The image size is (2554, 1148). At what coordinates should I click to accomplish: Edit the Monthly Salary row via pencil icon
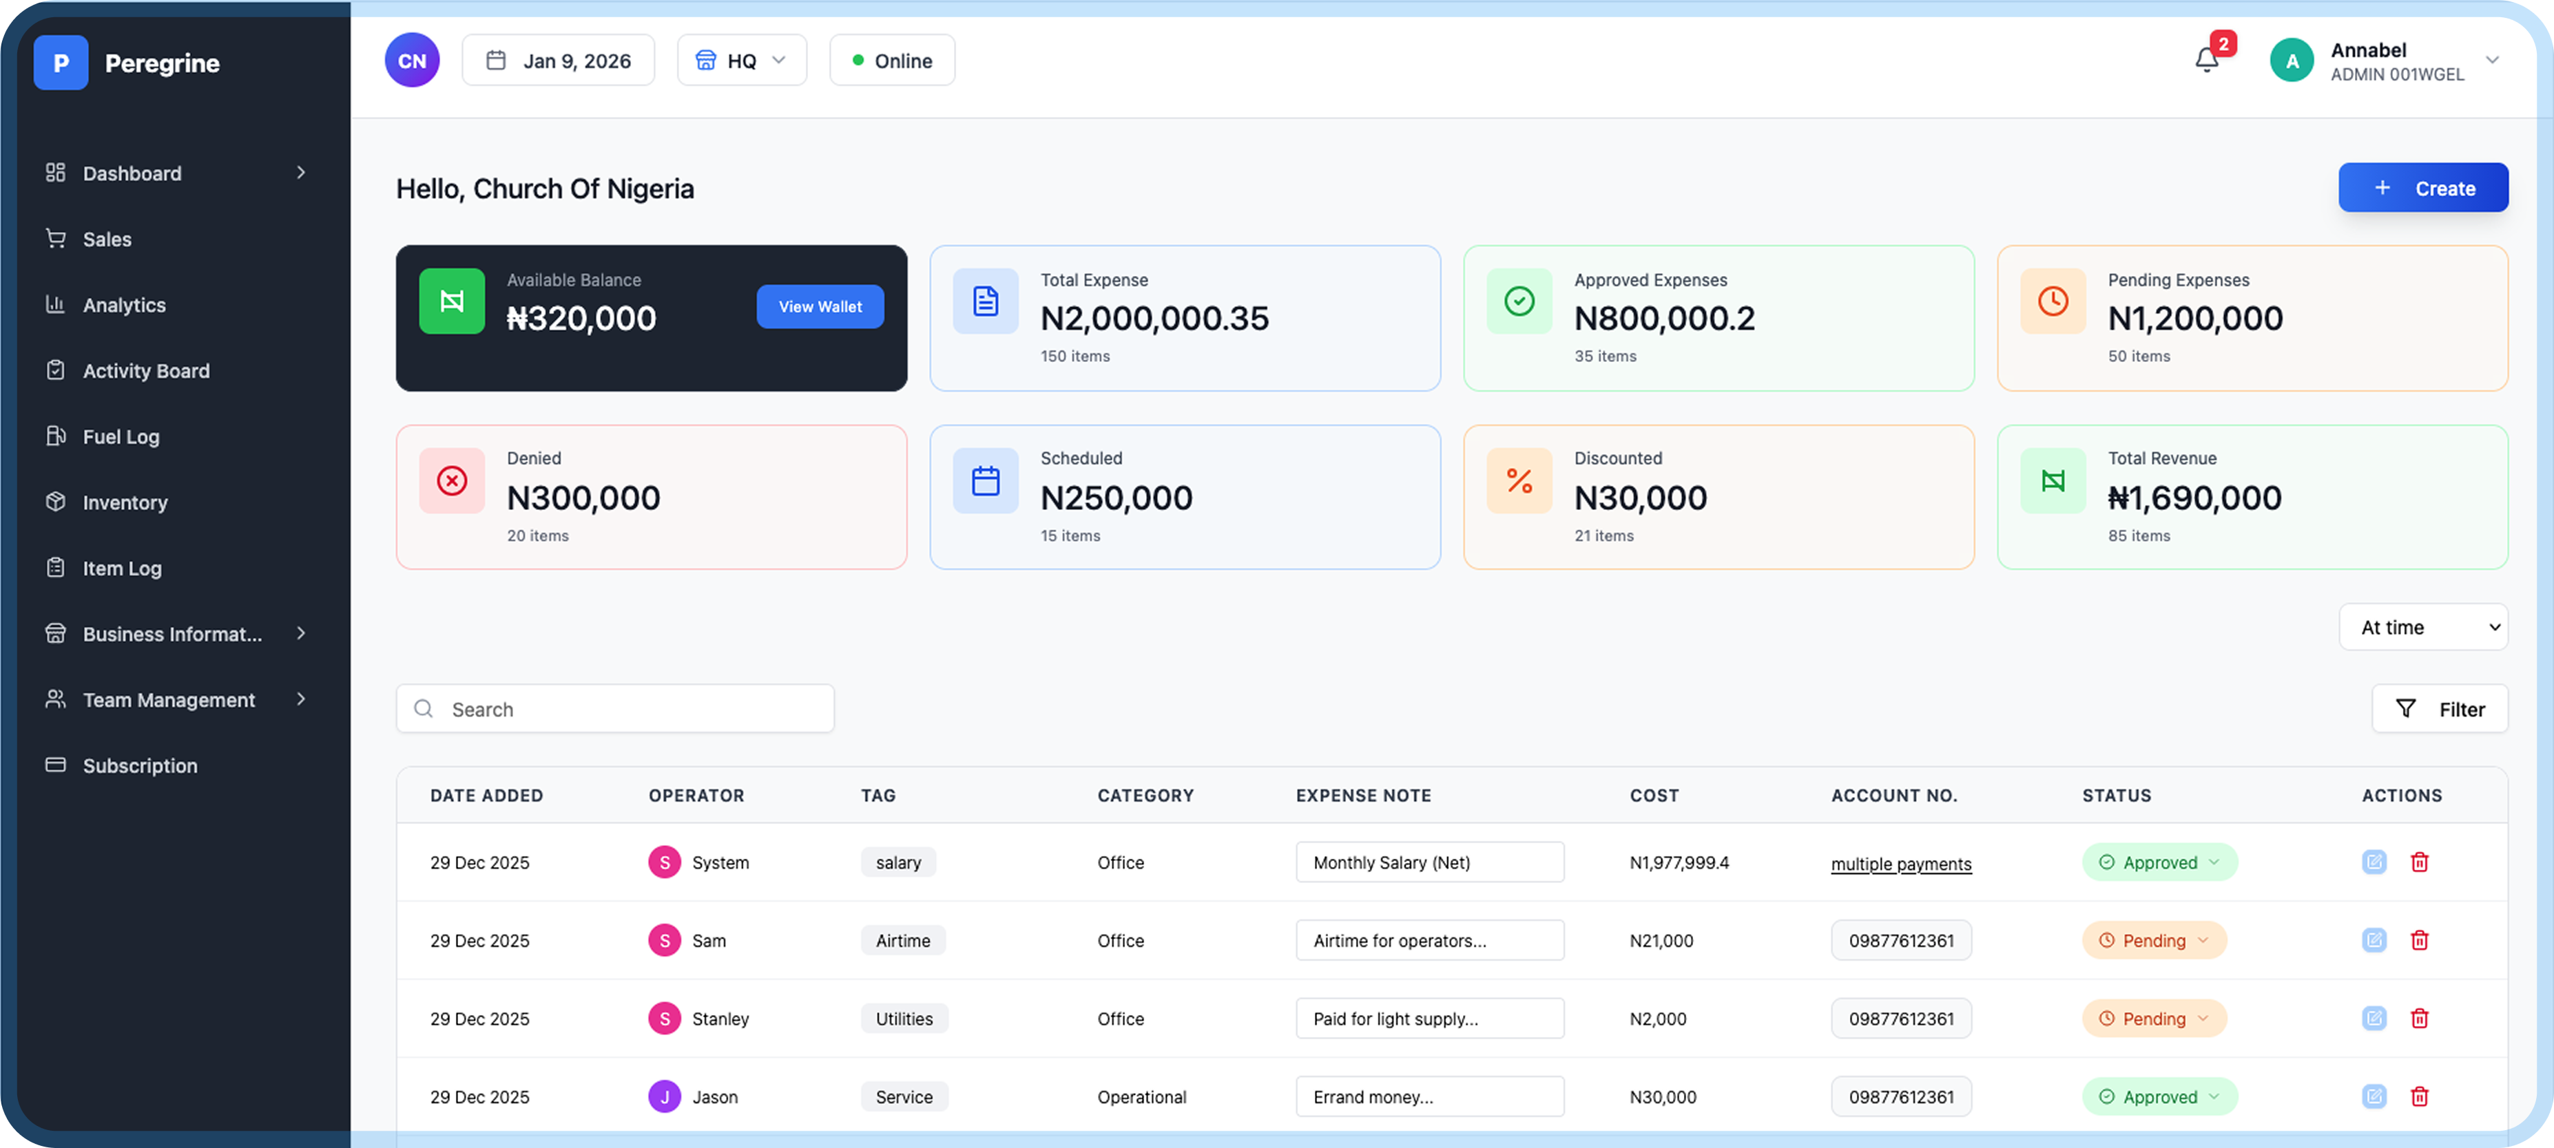pos(2374,862)
